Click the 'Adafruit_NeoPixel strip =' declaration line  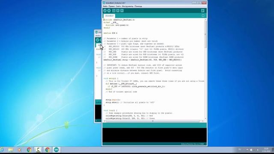[143, 60]
